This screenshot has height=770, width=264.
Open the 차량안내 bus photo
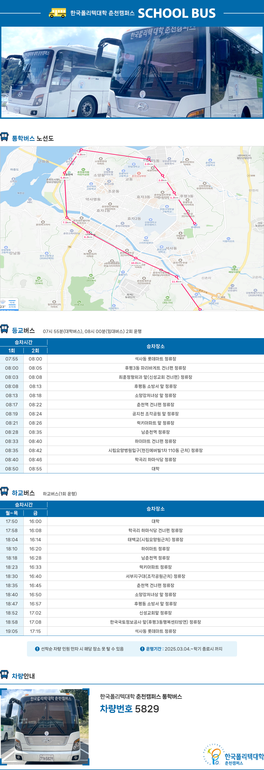[45, 727]
